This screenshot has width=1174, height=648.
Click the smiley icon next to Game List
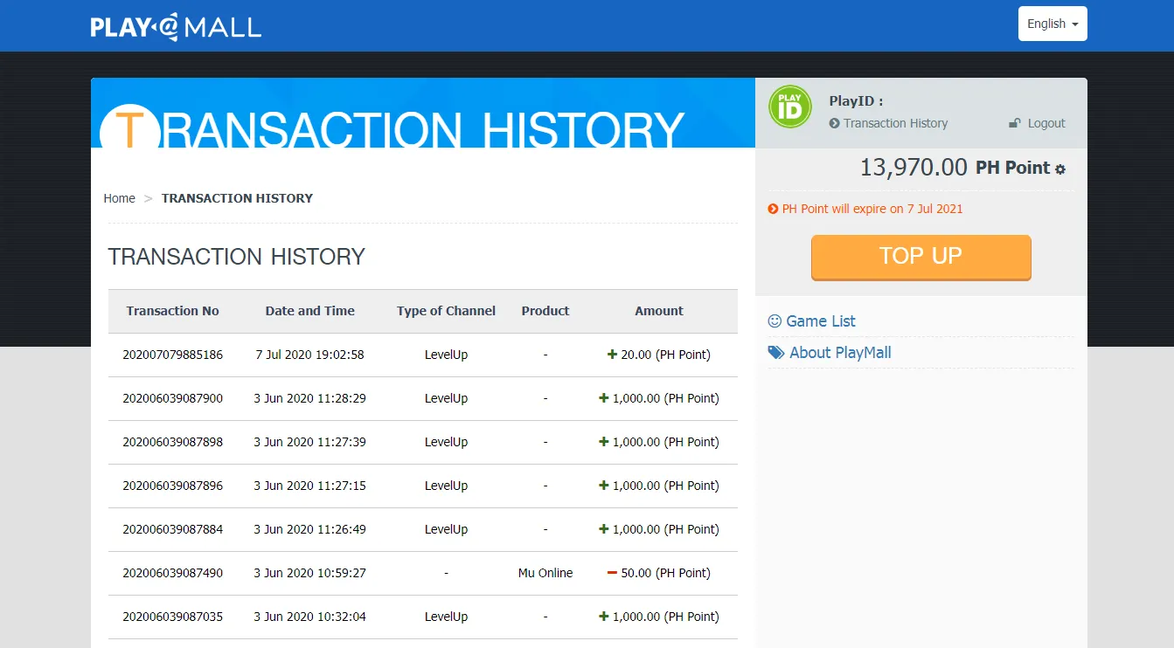pyautogui.click(x=775, y=321)
